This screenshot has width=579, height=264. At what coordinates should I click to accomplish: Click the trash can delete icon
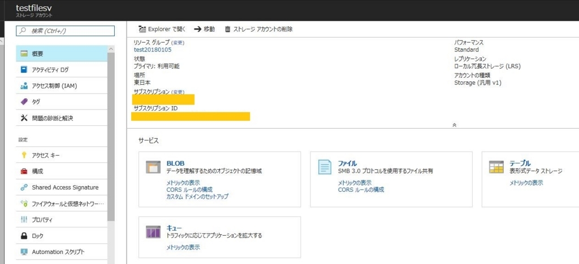coord(228,29)
